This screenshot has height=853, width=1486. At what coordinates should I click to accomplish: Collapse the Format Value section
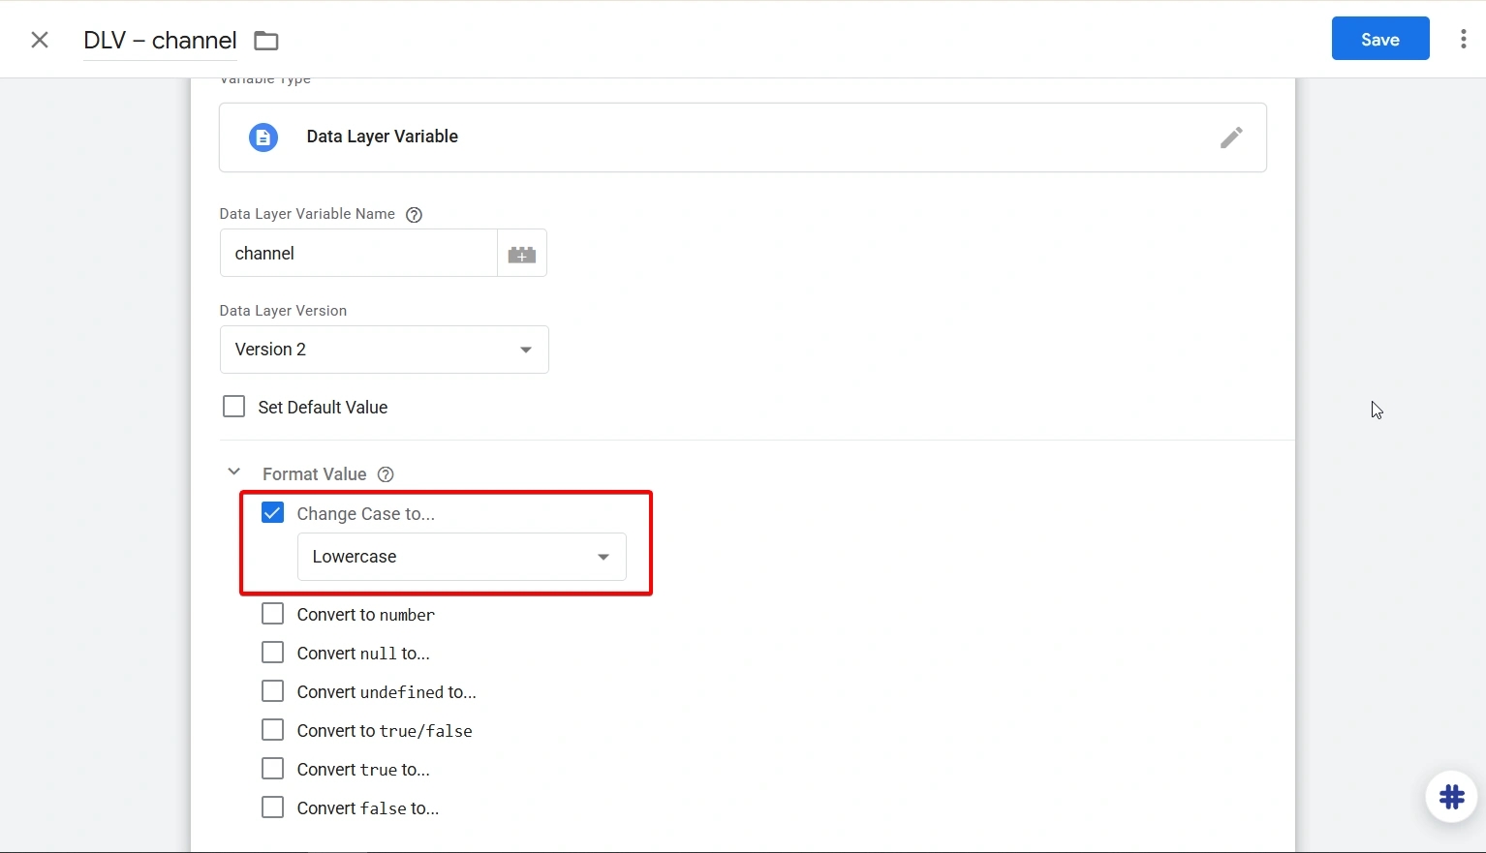point(233,472)
